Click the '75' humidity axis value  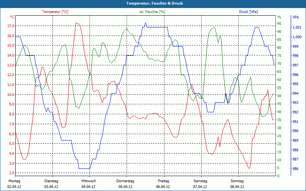pyautogui.click(x=279, y=56)
